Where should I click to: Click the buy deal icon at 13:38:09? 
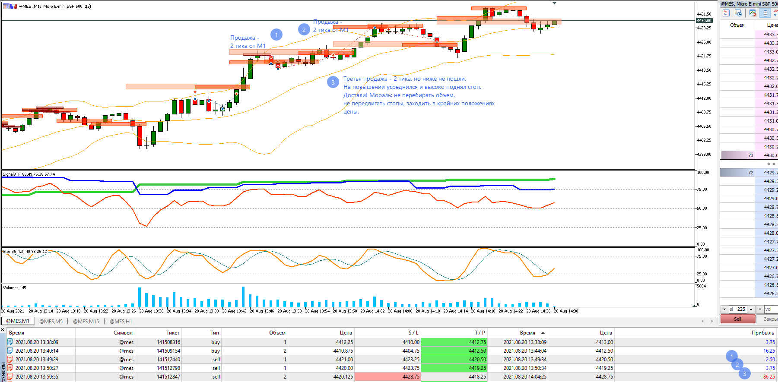pos(10,342)
